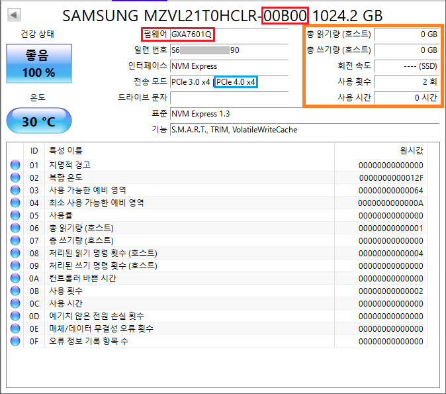Screen dimensions: 446x394
Task: Click status circle of row 0B 사용 횟수
Action: tap(15, 291)
